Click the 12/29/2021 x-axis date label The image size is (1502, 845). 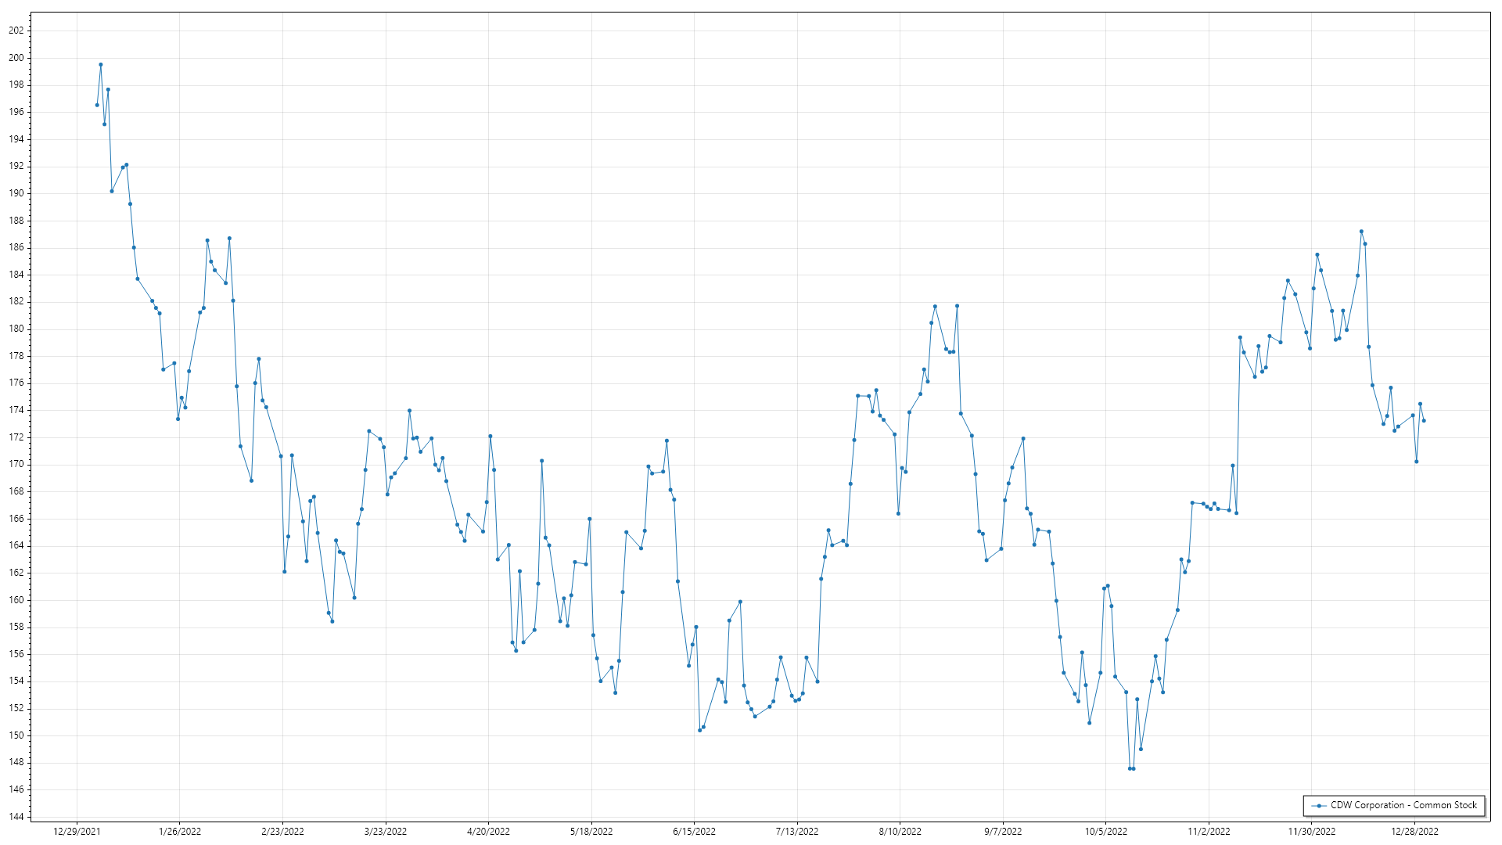tap(77, 832)
